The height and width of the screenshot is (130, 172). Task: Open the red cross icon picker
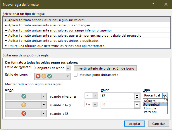[x=44, y=114]
